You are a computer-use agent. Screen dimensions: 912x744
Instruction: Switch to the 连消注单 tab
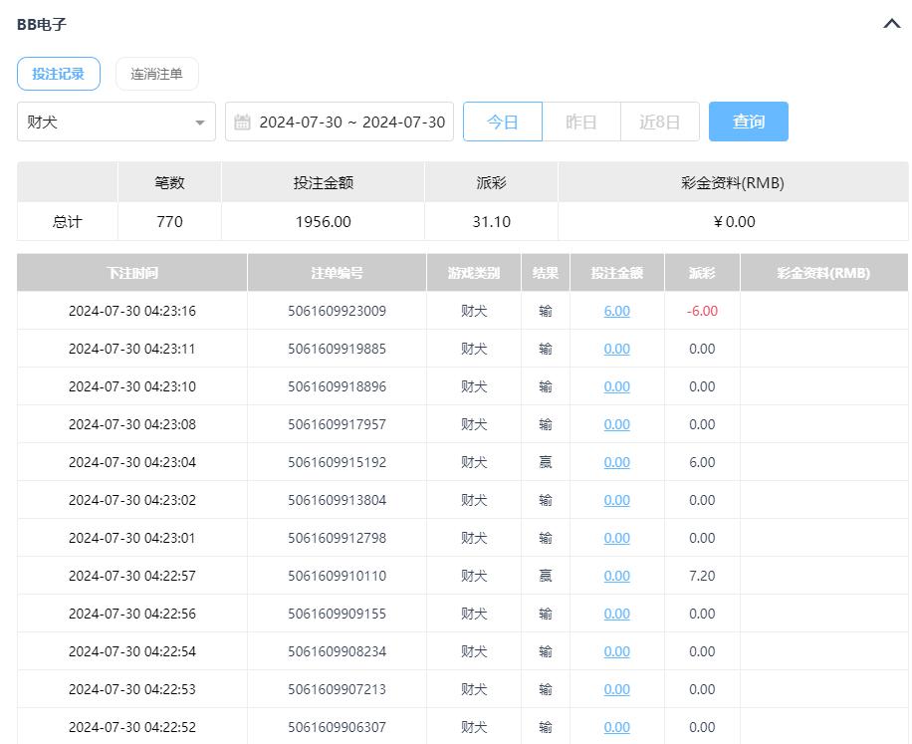click(x=156, y=74)
